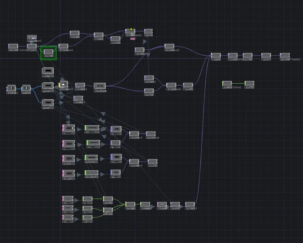Screen dimensions: 303x243
Task: Select the displace1 node
Action: pyautogui.click(x=63, y=46)
